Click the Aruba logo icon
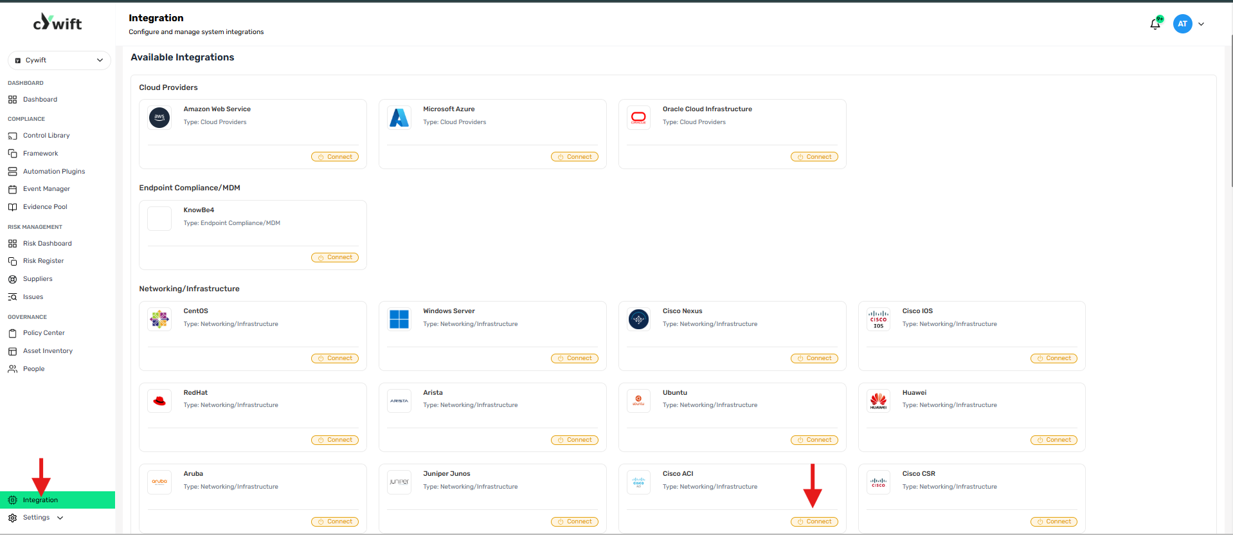 [159, 482]
